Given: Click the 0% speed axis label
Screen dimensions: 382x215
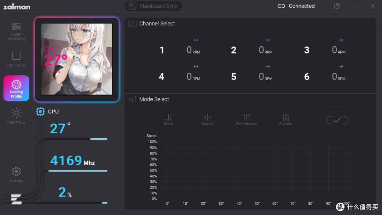Looking at the screenshot, I should coord(154,199).
